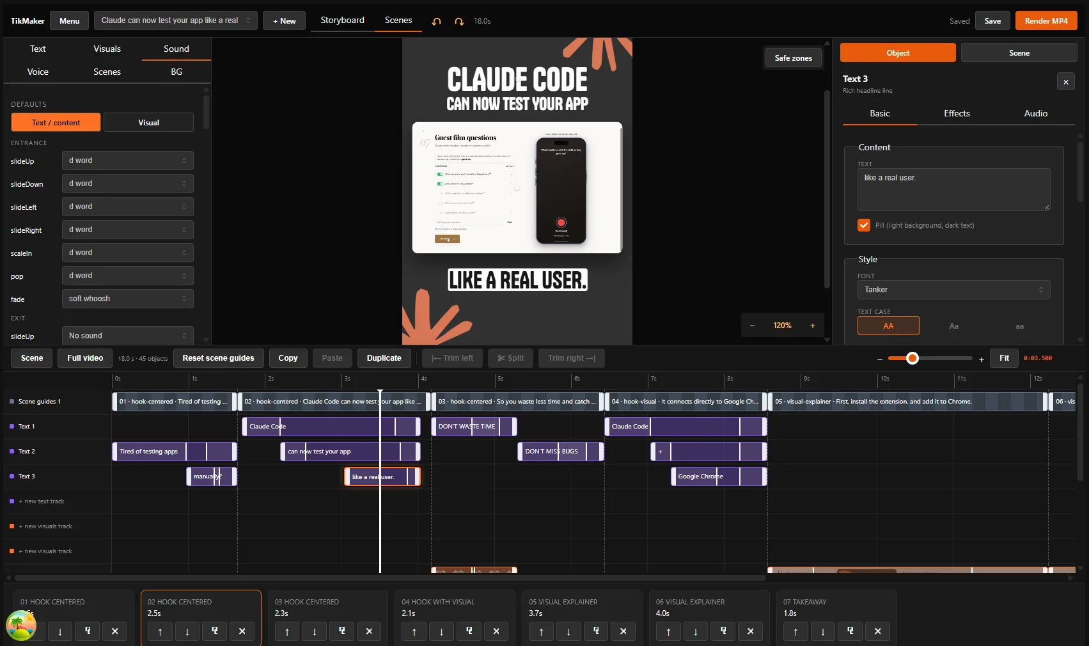
Task: Move scene 07 Takeaway down
Action: 823,631
